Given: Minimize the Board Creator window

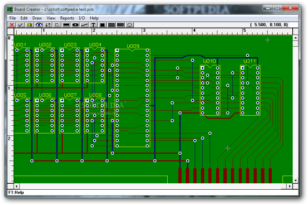Looking at the screenshot, I should point(268,8).
